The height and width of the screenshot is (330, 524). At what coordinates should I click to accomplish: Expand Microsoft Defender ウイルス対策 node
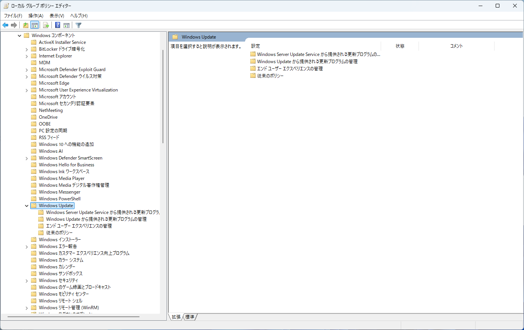[x=27, y=77]
